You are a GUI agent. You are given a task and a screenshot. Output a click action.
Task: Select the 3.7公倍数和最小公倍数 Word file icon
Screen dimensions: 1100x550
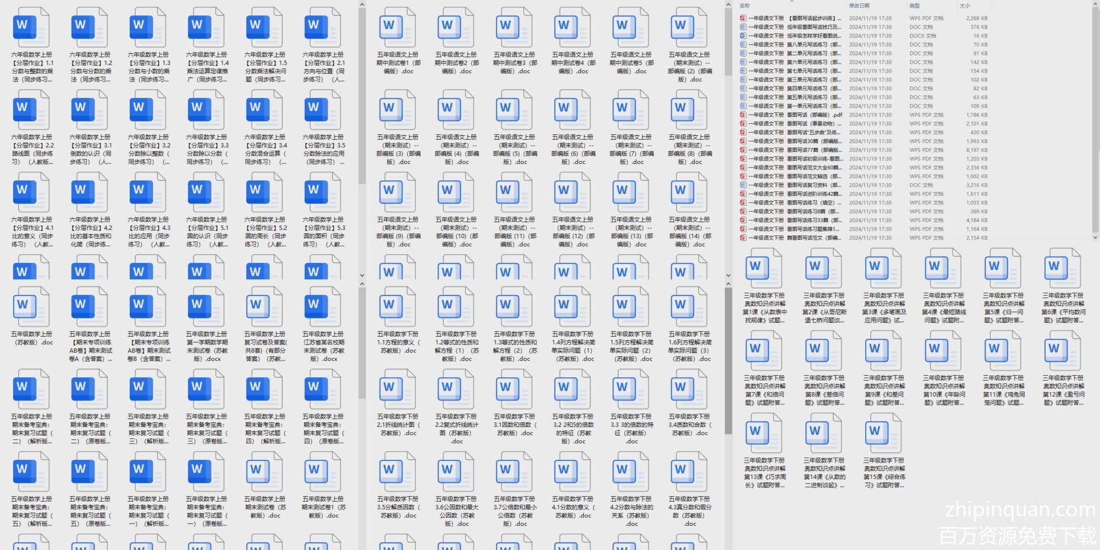[x=515, y=471]
